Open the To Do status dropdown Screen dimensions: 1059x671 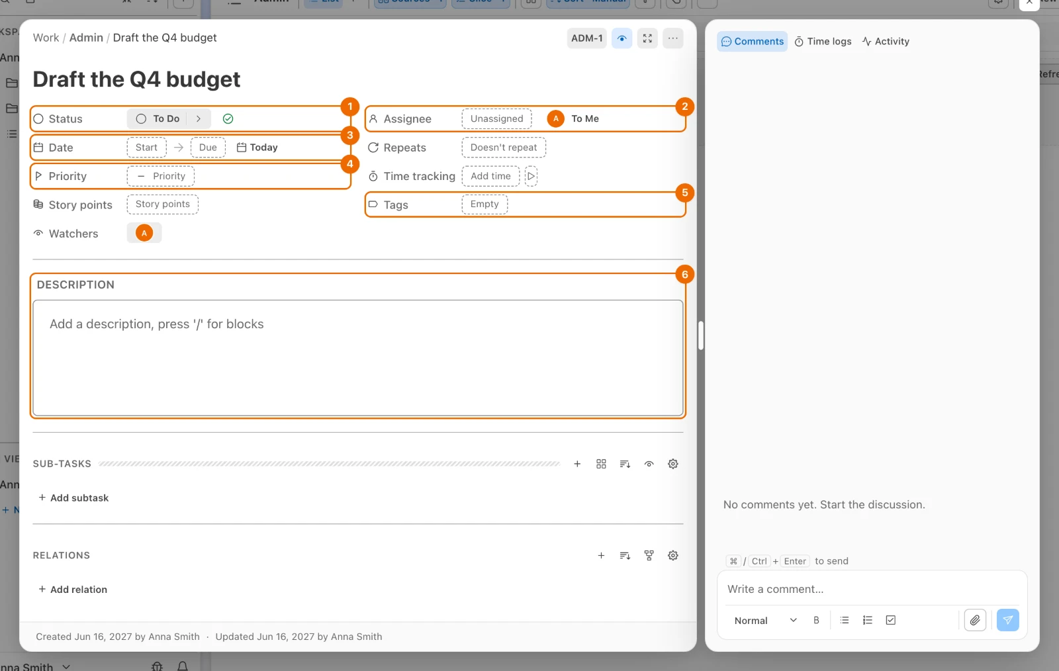158,119
